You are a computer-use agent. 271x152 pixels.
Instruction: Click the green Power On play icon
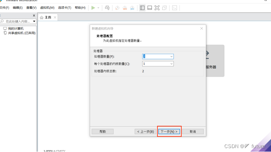(x=93, y=8)
